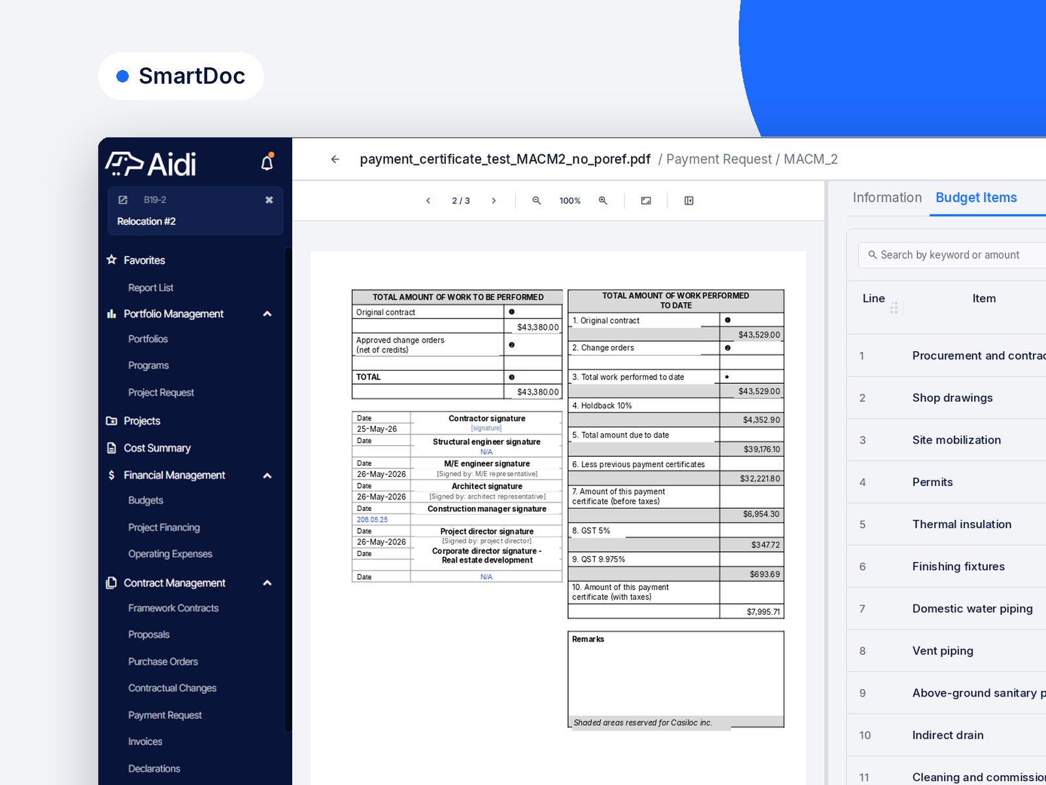
Task: Go to next PDF page
Action: click(494, 201)
